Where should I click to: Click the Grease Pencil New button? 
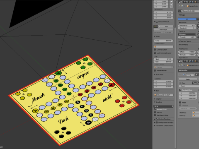coord(166,26)
